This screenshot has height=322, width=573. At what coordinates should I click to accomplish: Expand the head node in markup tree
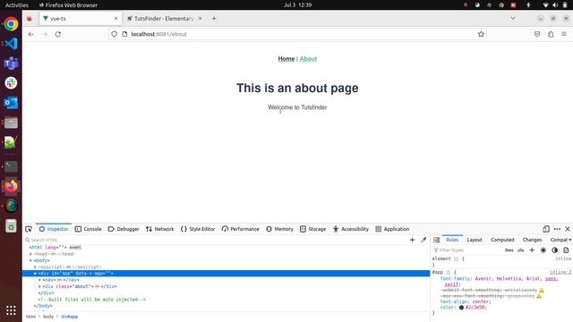coord(30,254)
